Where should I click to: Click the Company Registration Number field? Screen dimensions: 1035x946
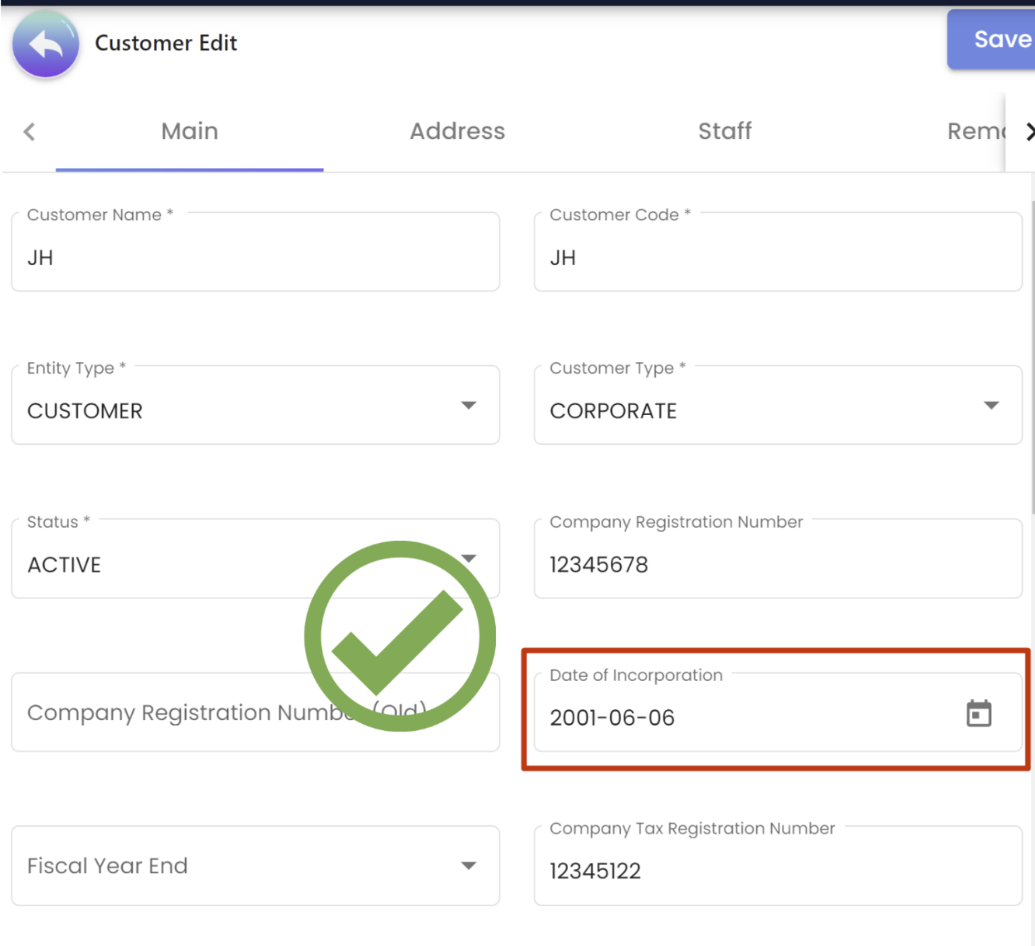[x=777, y=564]
